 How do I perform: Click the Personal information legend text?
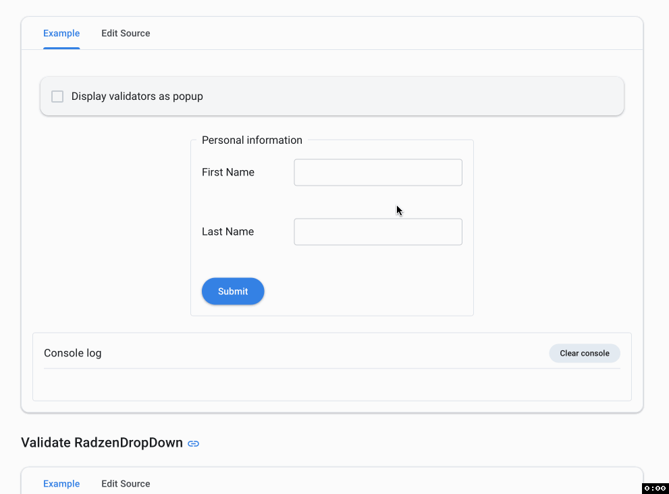252,140
